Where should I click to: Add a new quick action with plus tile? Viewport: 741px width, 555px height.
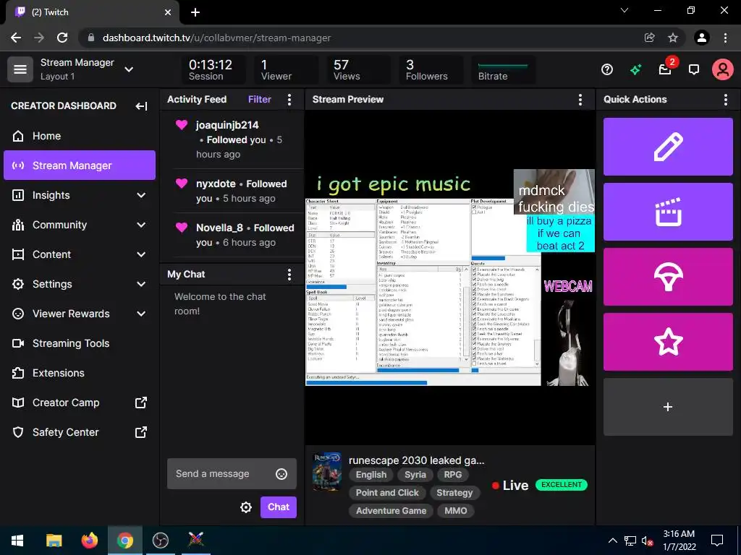pos(668,407)
